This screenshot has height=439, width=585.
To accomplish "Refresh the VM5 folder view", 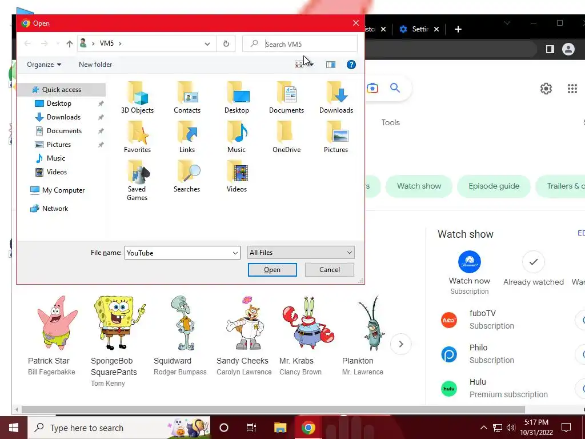I will [x=226, y=43].
